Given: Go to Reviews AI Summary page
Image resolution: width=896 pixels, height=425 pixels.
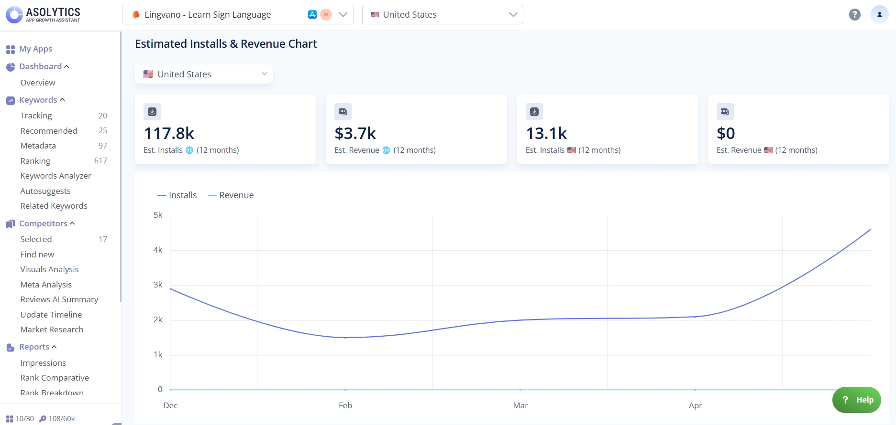Looking at the screenshot, I should coord(59,299).
